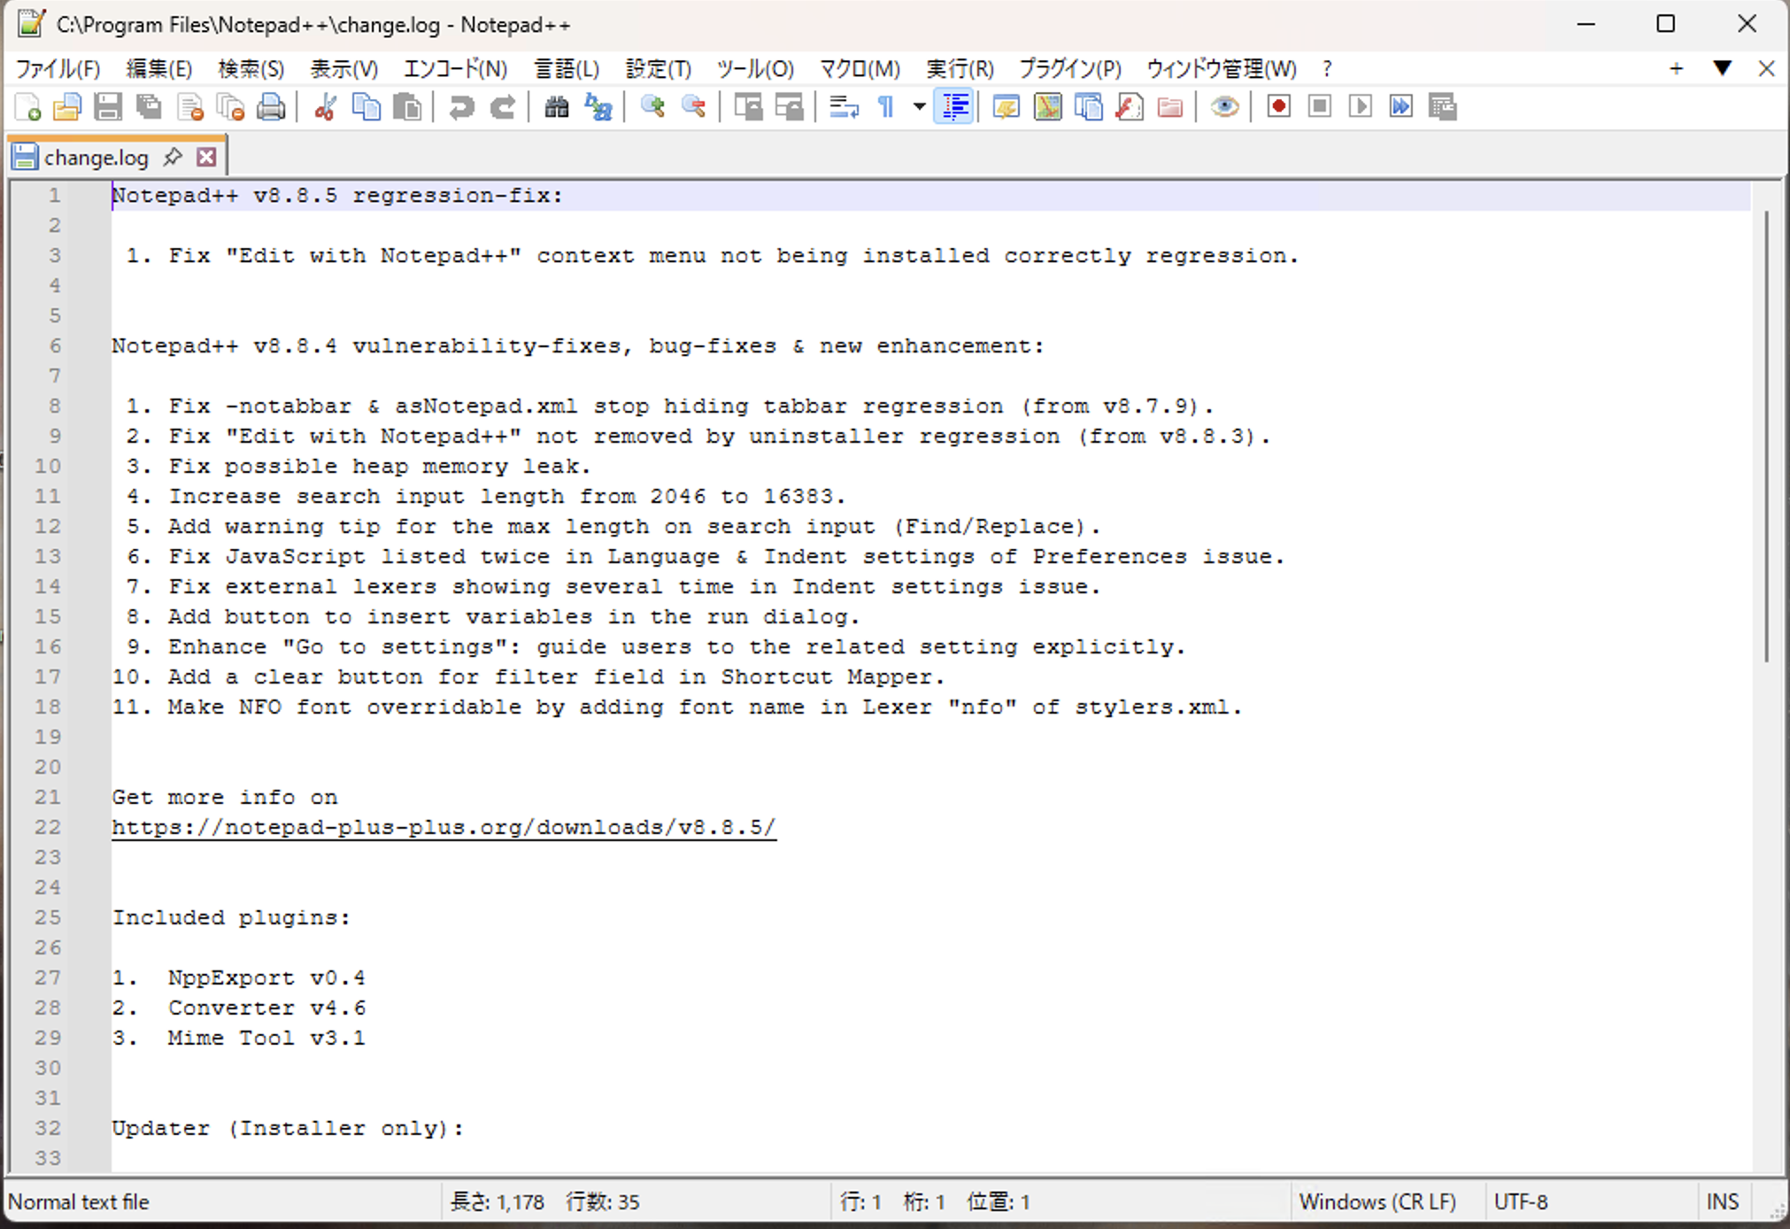
Task: Open the document list triangle dropdown
Action: pyautogui.click(x=1722, y=68)
